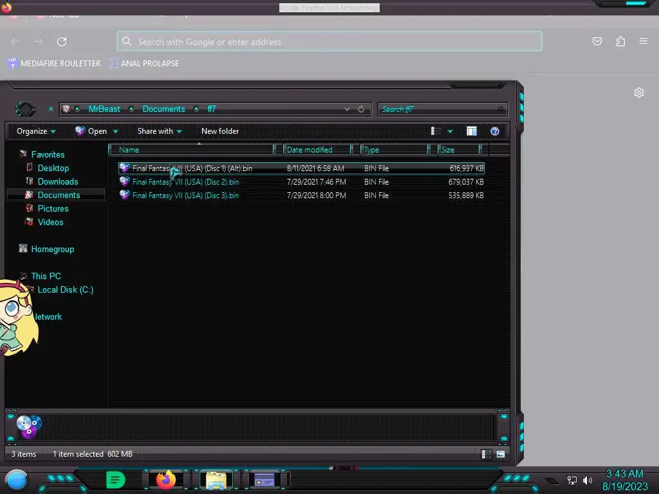This screenshot has height=494, width=659.
Task: Open the green notes app on taskbar
Action: coord(116,480)
